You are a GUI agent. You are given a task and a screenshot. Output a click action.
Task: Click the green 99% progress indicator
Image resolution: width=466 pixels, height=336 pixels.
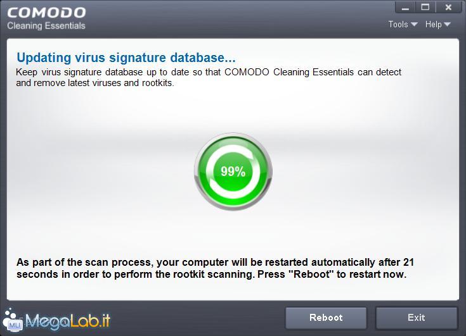click(x=233, y=171)
